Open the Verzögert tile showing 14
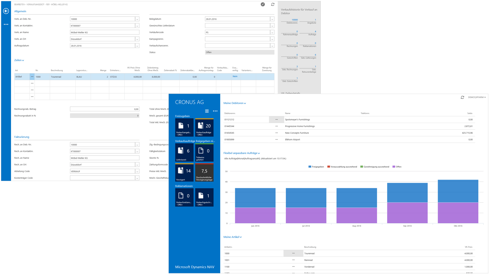 [184, 173]
